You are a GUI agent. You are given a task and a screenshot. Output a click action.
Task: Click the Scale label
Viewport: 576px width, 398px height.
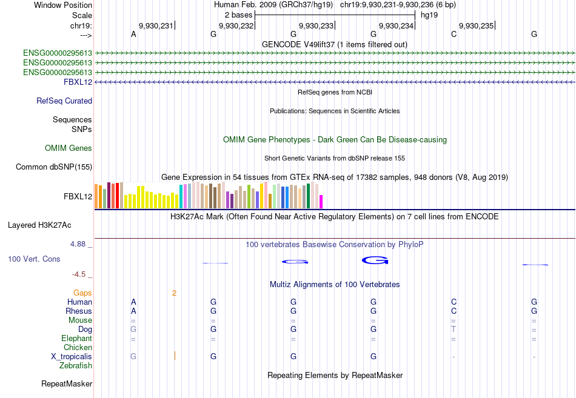point(82,15)
